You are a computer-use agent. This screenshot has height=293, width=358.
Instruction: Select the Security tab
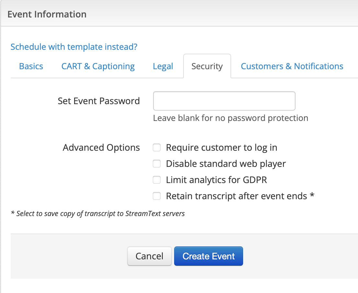pyautogui.click(x=207, y=66)
